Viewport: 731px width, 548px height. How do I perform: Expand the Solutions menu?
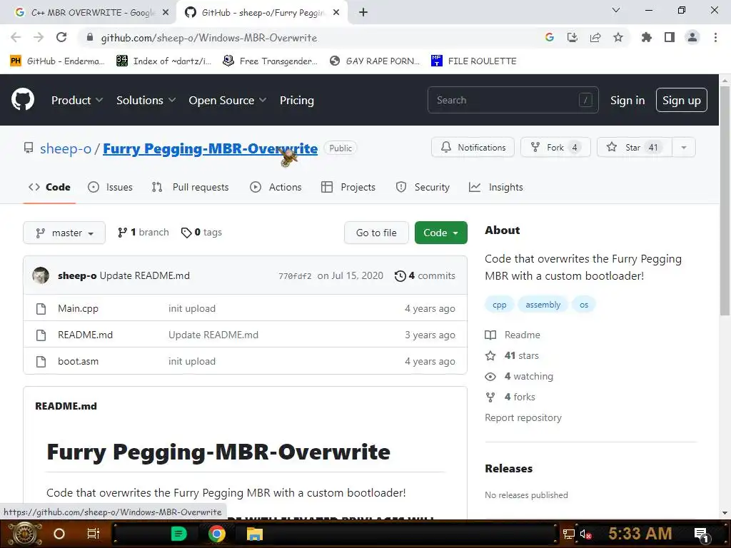[146, 100]
